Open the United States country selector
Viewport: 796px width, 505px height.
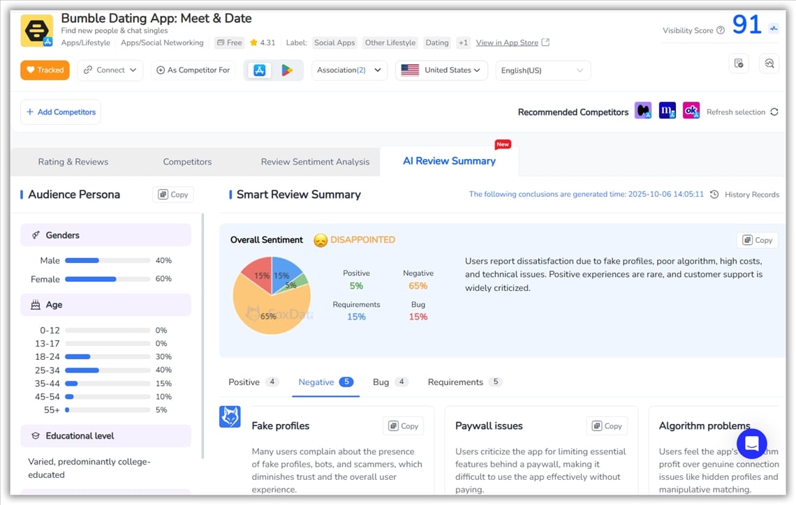[441, 70]
